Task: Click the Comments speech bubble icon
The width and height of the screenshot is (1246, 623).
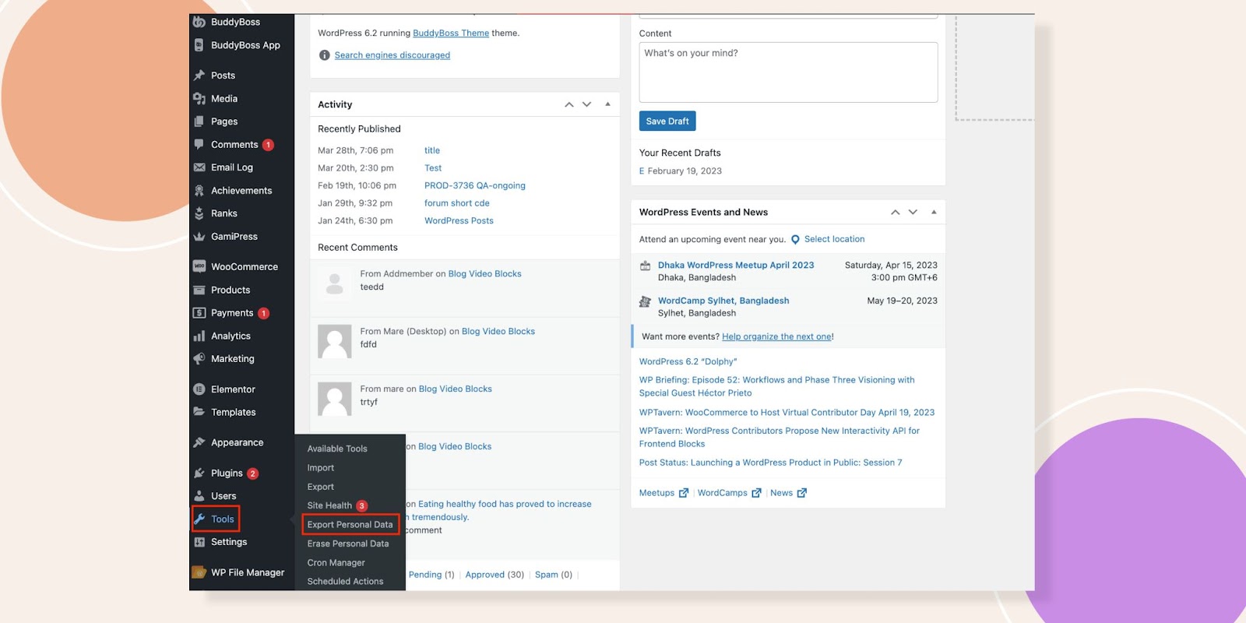Action: 199,144
